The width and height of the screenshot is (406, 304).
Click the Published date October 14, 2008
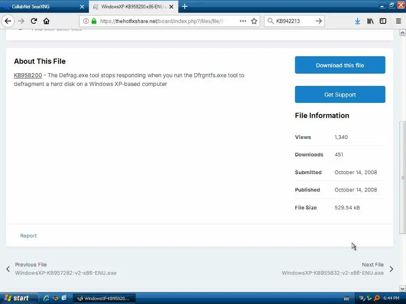[356, 190]
